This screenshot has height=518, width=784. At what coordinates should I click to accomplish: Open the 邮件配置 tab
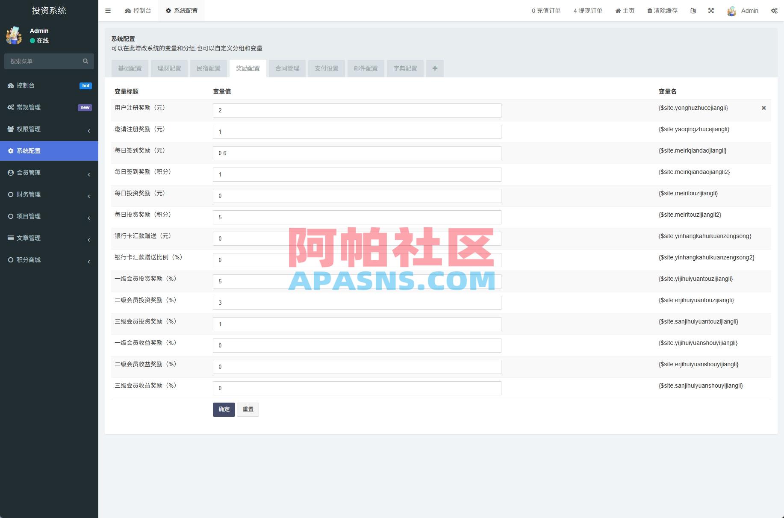[366, 68]
